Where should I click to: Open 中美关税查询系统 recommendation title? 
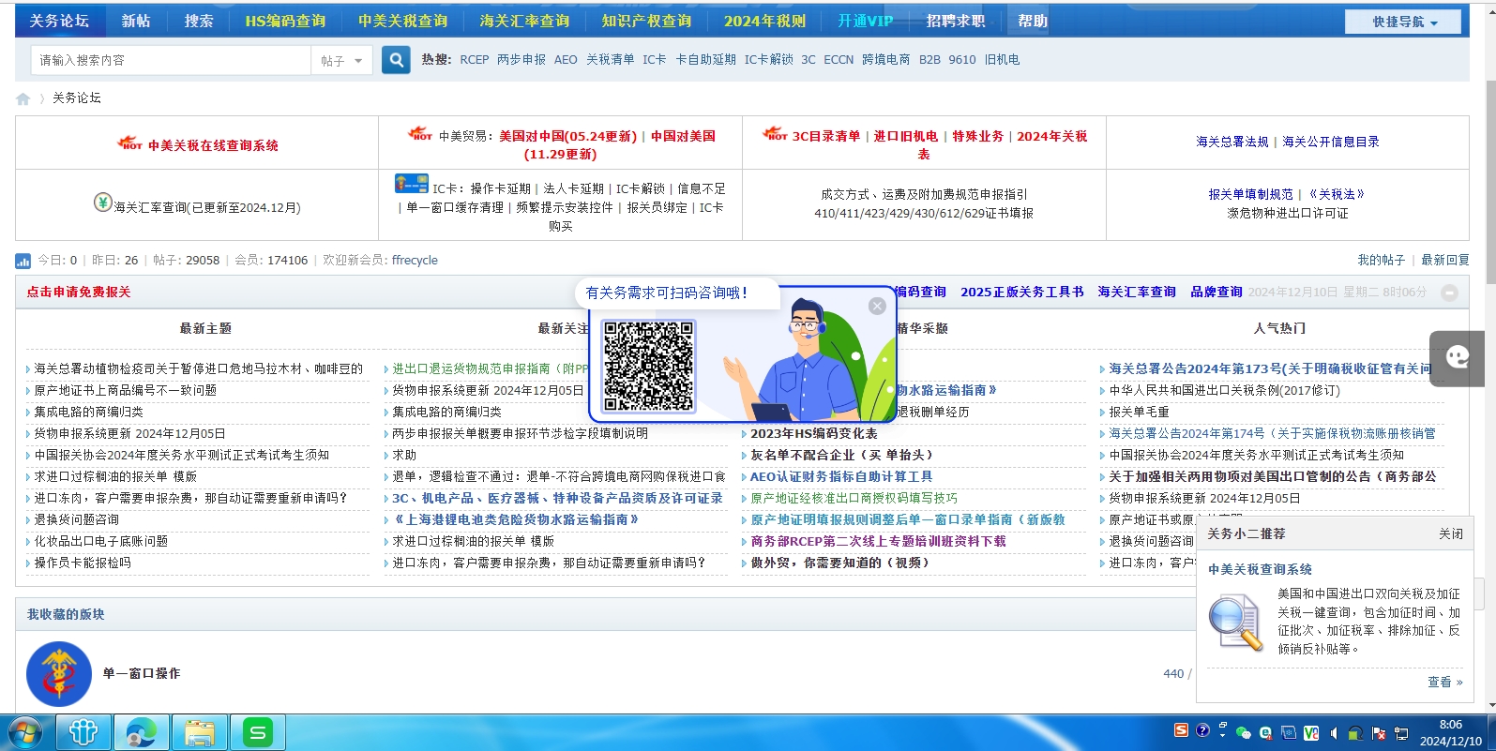pos(1260,569)
